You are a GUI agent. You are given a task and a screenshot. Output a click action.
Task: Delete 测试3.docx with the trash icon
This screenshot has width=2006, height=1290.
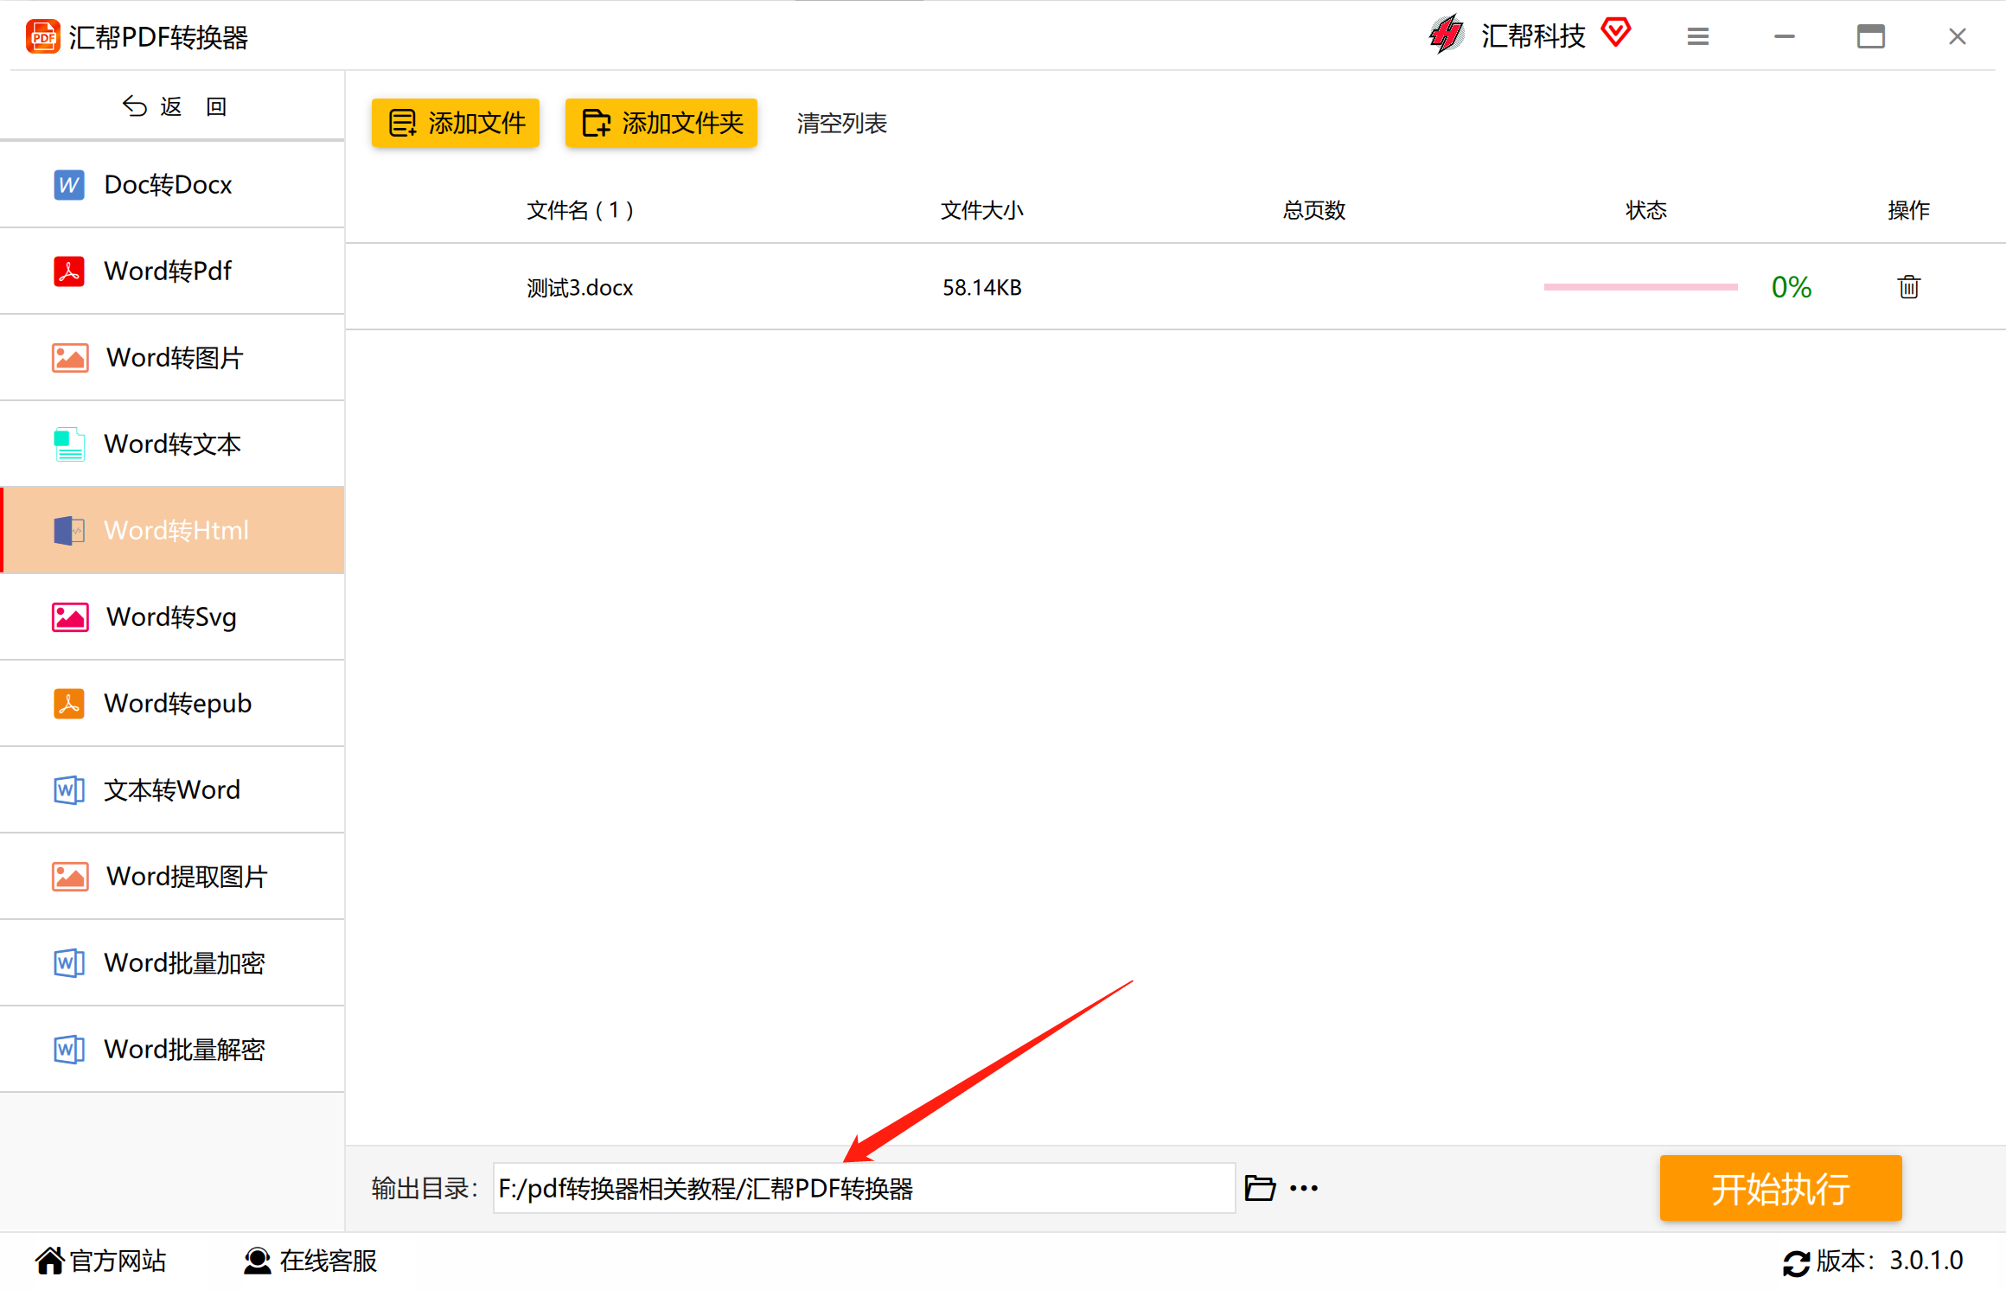point(1909,286)
